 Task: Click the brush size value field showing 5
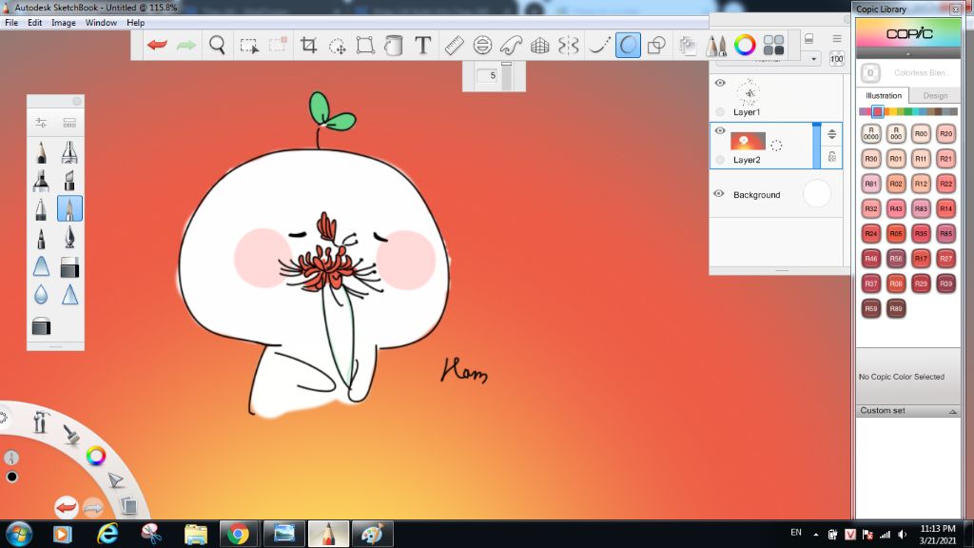[x=488, y=75]
